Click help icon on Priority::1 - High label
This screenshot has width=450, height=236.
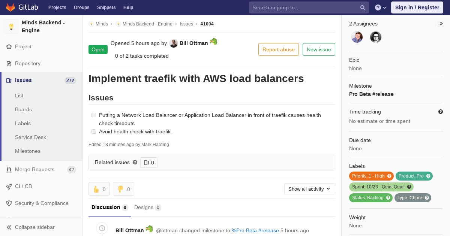(389, 176)
